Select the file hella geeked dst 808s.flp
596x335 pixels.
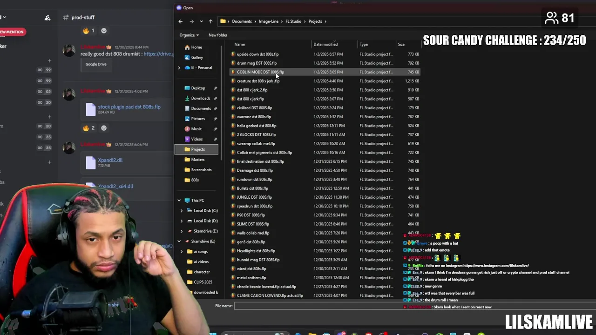click(257, 126)
